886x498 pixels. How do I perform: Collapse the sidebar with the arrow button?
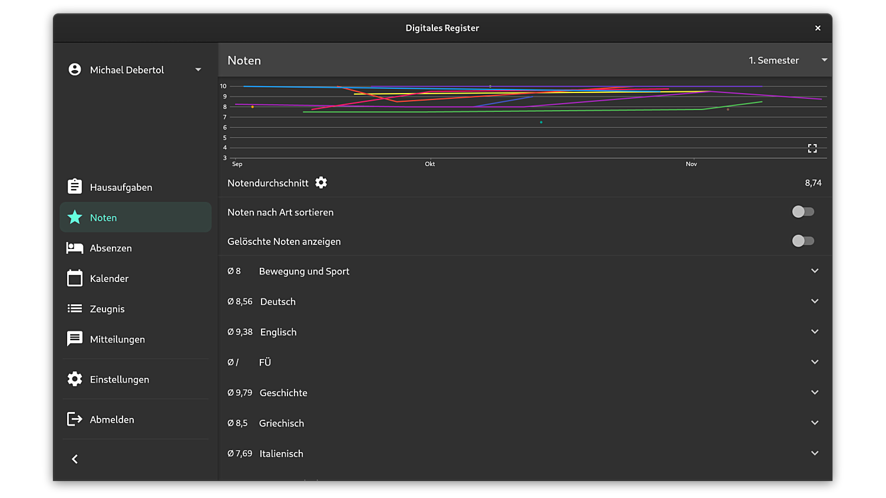(75, 459)
